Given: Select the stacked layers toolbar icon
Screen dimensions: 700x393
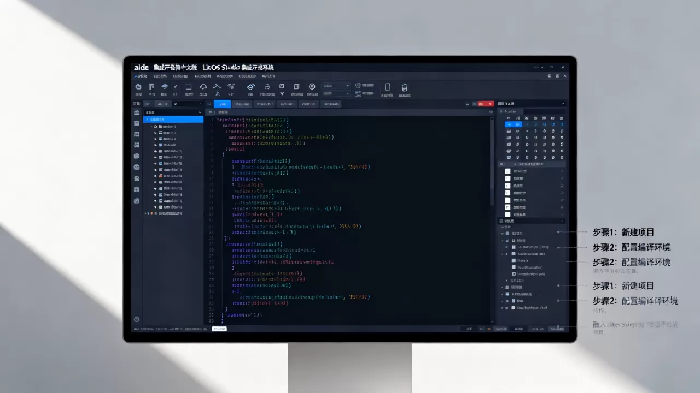Looking at the screenshot, I should pyautogui.click(x=164, y=87).
